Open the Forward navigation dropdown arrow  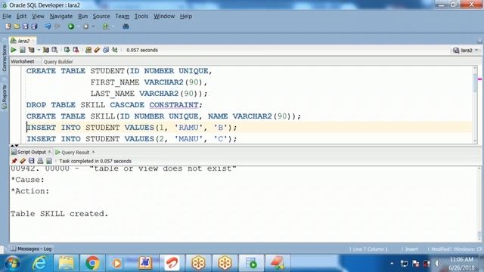(93, 27)
